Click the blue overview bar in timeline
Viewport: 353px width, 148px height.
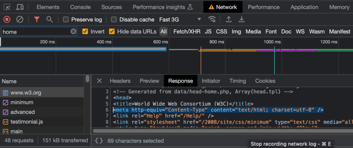[x=83, y=49]
